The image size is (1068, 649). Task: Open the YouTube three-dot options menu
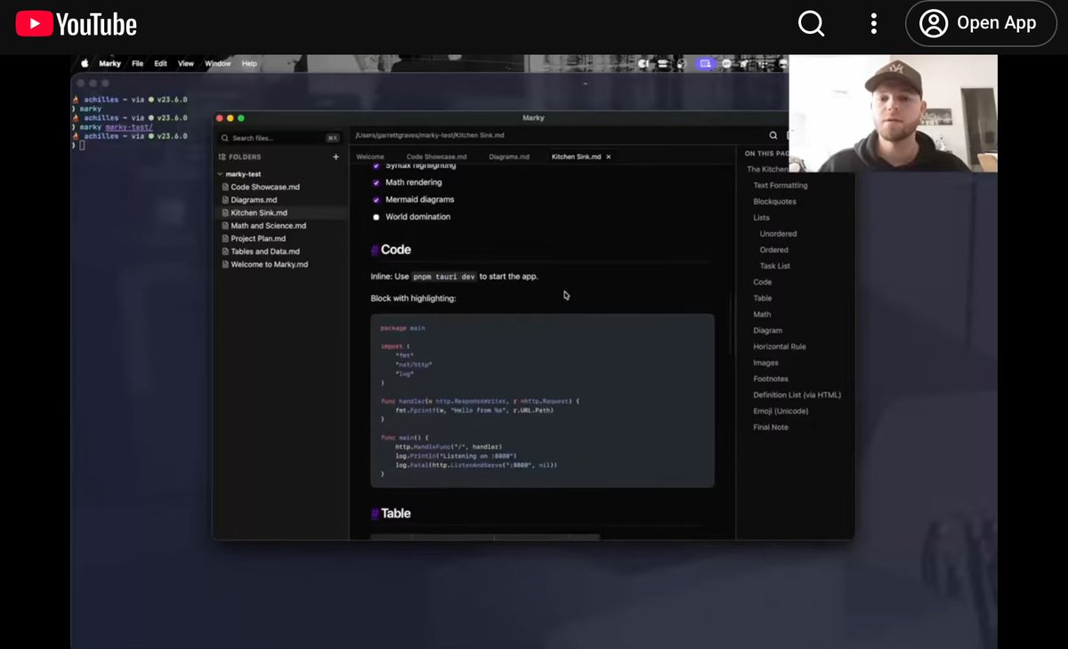click(874, 24)
